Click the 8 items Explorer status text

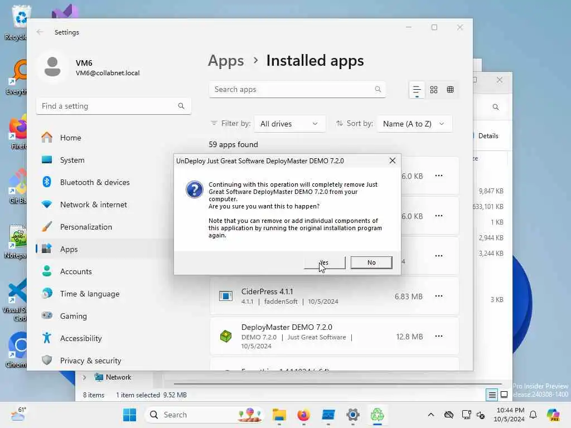point(94,395)
